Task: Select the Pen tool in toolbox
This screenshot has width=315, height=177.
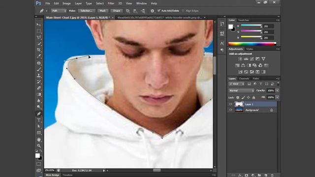Action: (39, 114)
